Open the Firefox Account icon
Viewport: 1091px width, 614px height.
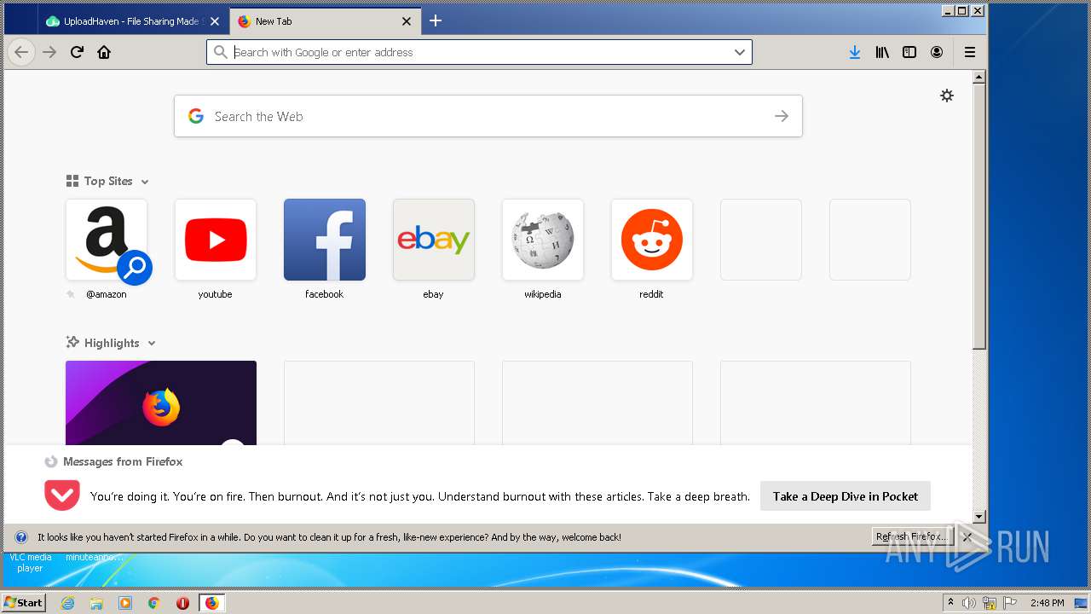[x=937, y=52]
